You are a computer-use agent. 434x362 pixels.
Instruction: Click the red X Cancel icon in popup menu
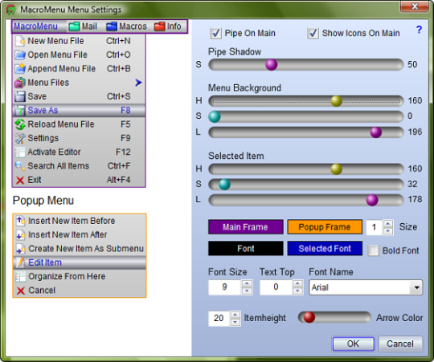click(20, 291)
